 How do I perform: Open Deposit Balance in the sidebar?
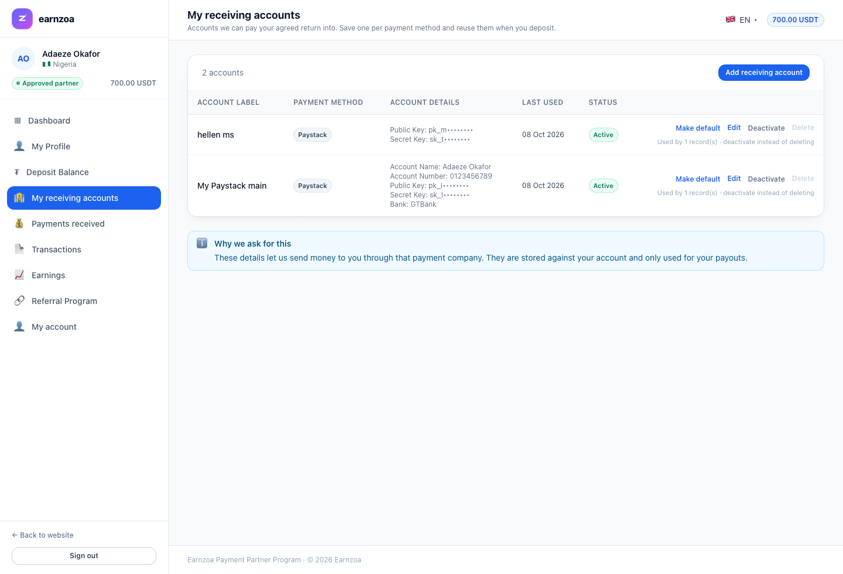(84, 172)
